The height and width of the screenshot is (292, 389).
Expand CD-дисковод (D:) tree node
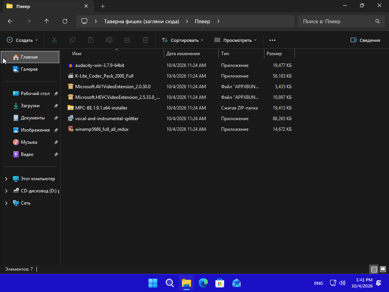[x=6, y=191]
